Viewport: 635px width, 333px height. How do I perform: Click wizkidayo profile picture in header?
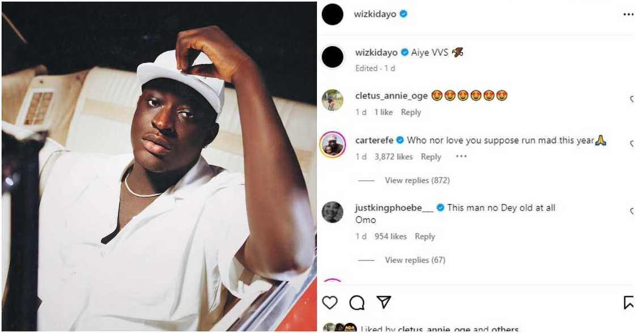pyautogui.click(x=332, y=15)
